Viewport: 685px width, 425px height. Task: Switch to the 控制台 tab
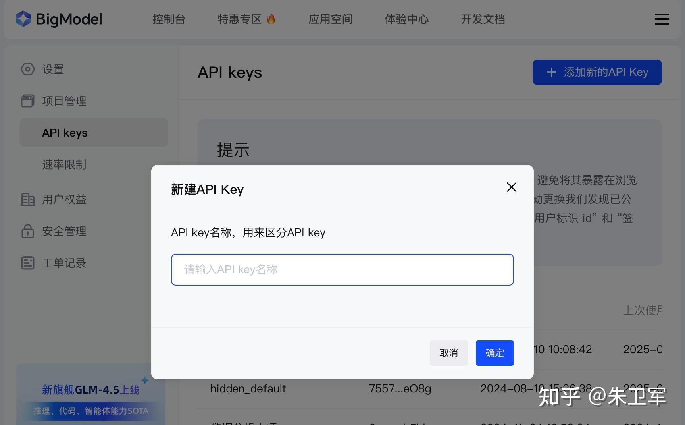pyautogui.click(x=169, y=19)
